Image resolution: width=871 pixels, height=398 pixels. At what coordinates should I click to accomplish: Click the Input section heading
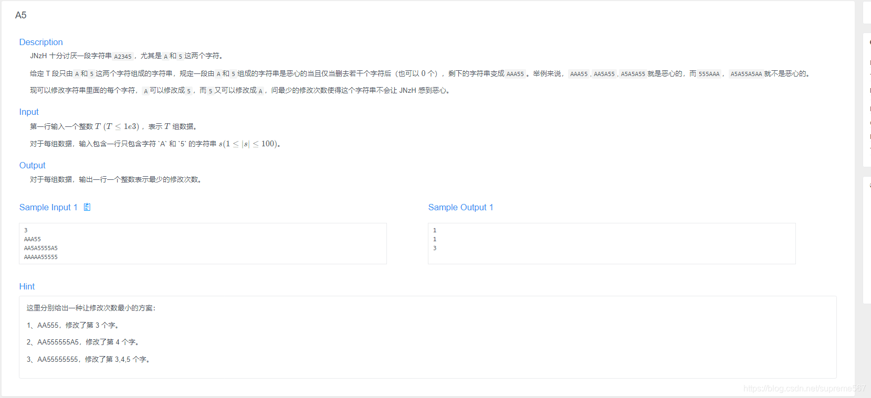[x=29, y=112]
